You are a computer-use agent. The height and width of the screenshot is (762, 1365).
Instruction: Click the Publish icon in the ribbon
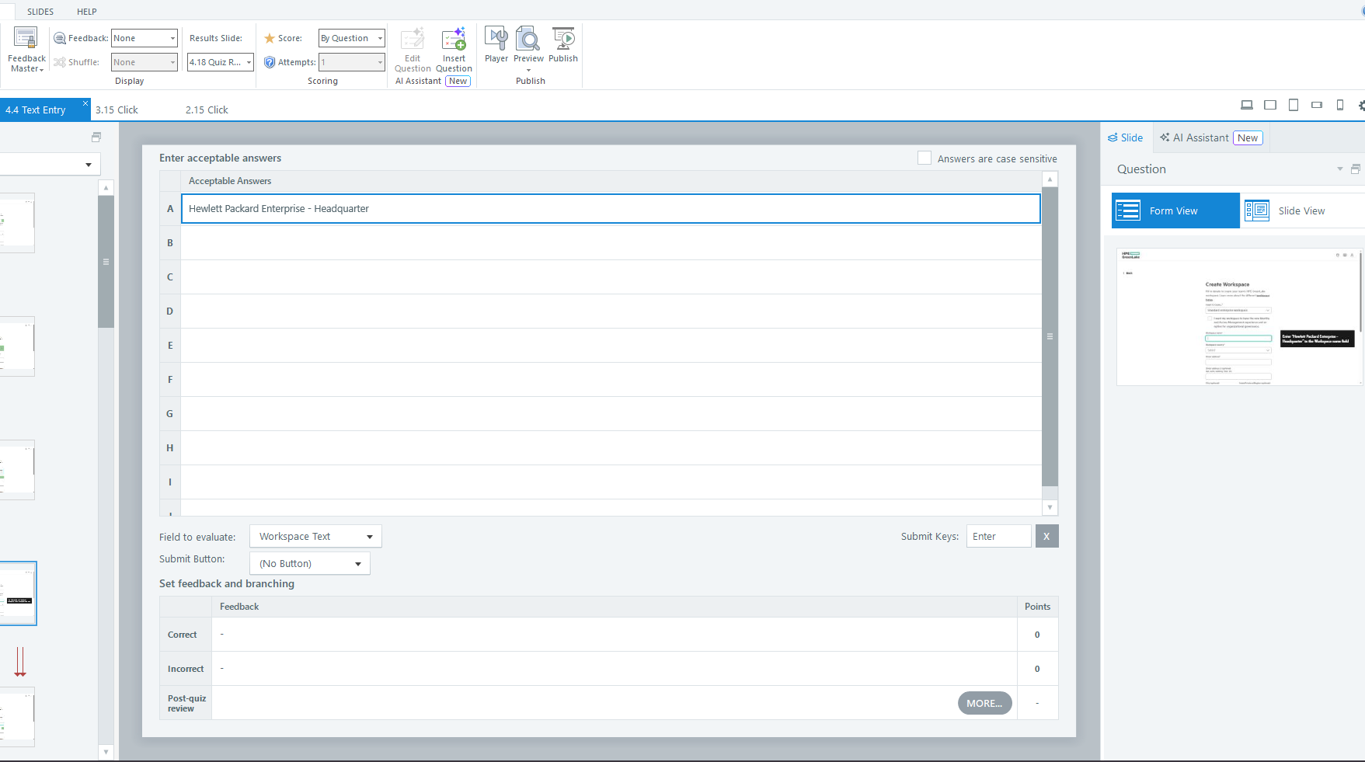pos(563,45)
